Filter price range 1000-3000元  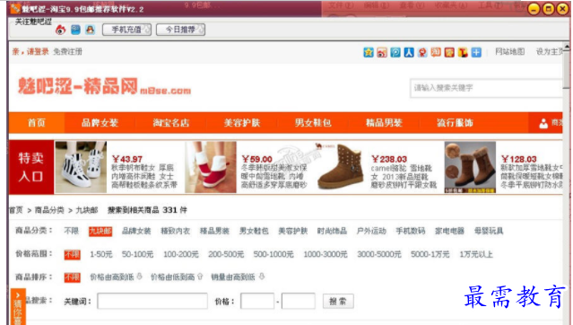click(x=326, y=254)
